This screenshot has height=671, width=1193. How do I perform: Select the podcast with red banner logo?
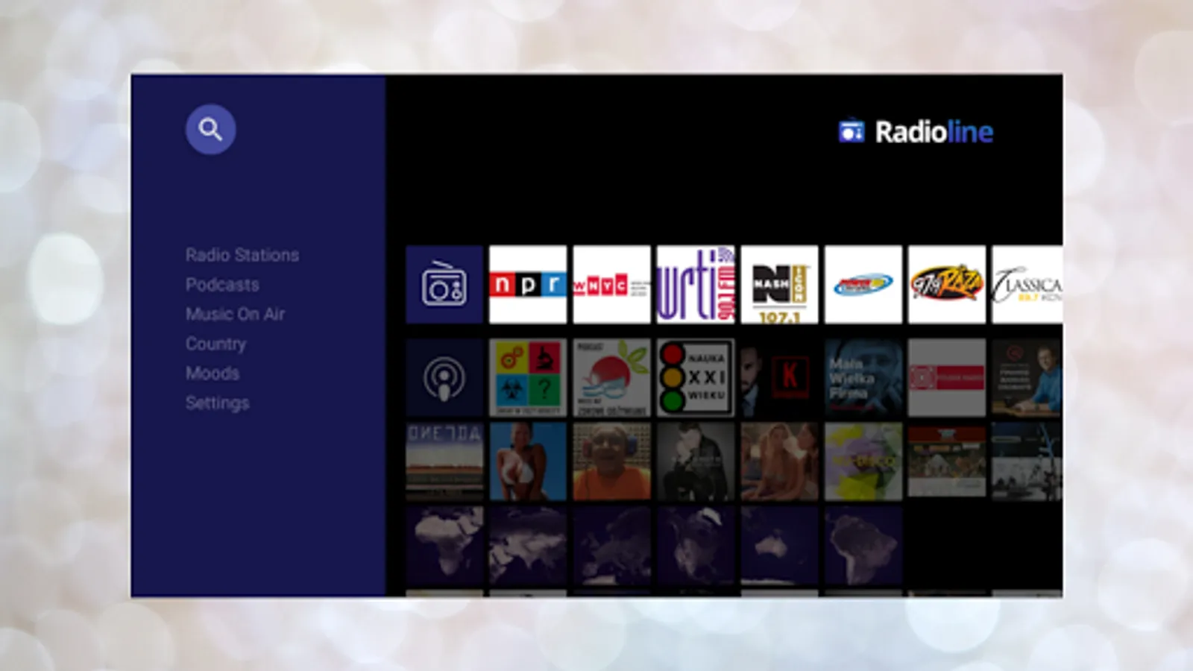947,377
